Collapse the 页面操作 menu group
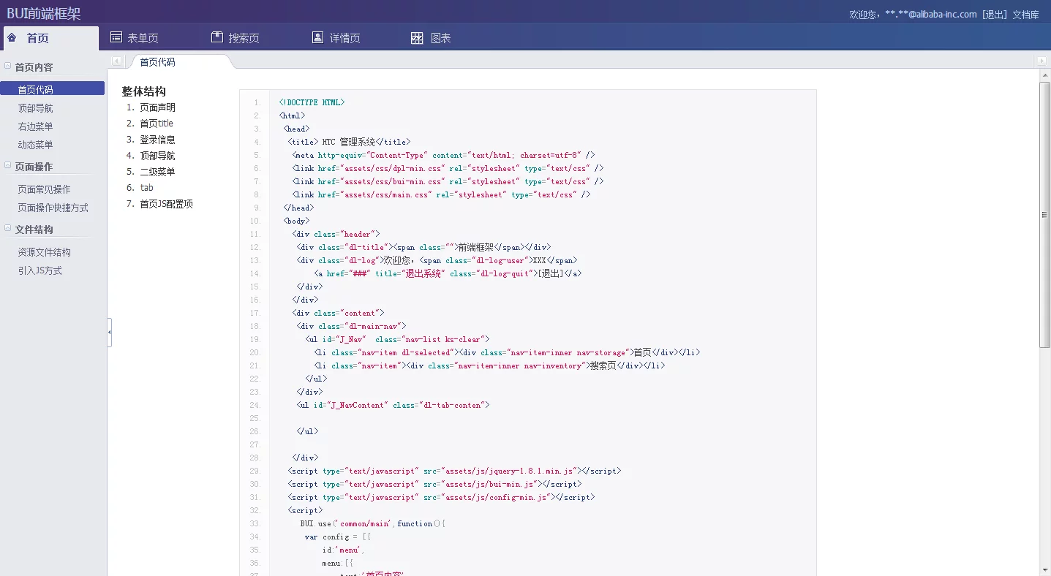The height and width of the screenshot is (576, 1051). tap(7, 165)
